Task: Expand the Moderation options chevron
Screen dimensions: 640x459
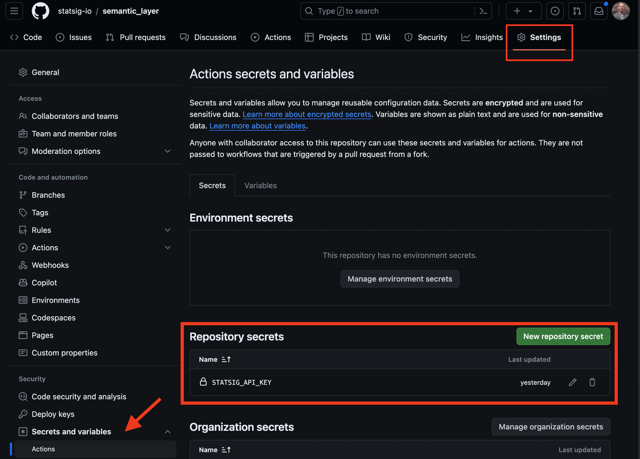Action: pos(168,151)
